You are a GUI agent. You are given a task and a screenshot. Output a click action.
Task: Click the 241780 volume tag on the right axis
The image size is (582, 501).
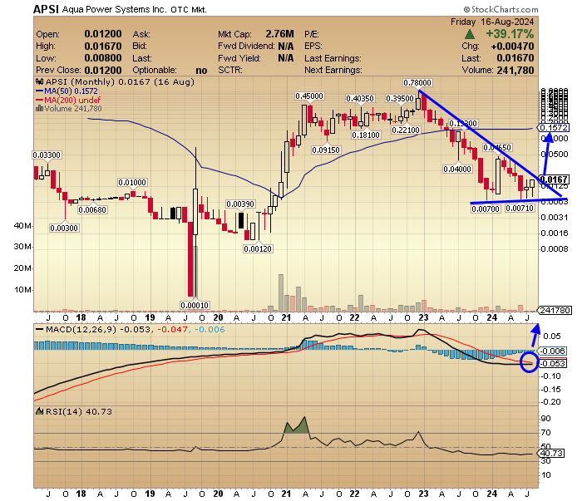(x=555, y=310)
